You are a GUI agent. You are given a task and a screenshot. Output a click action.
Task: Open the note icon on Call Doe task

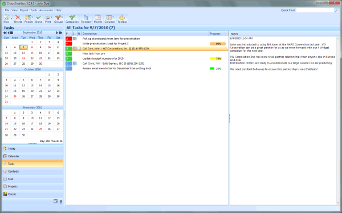tap(79, 48)
